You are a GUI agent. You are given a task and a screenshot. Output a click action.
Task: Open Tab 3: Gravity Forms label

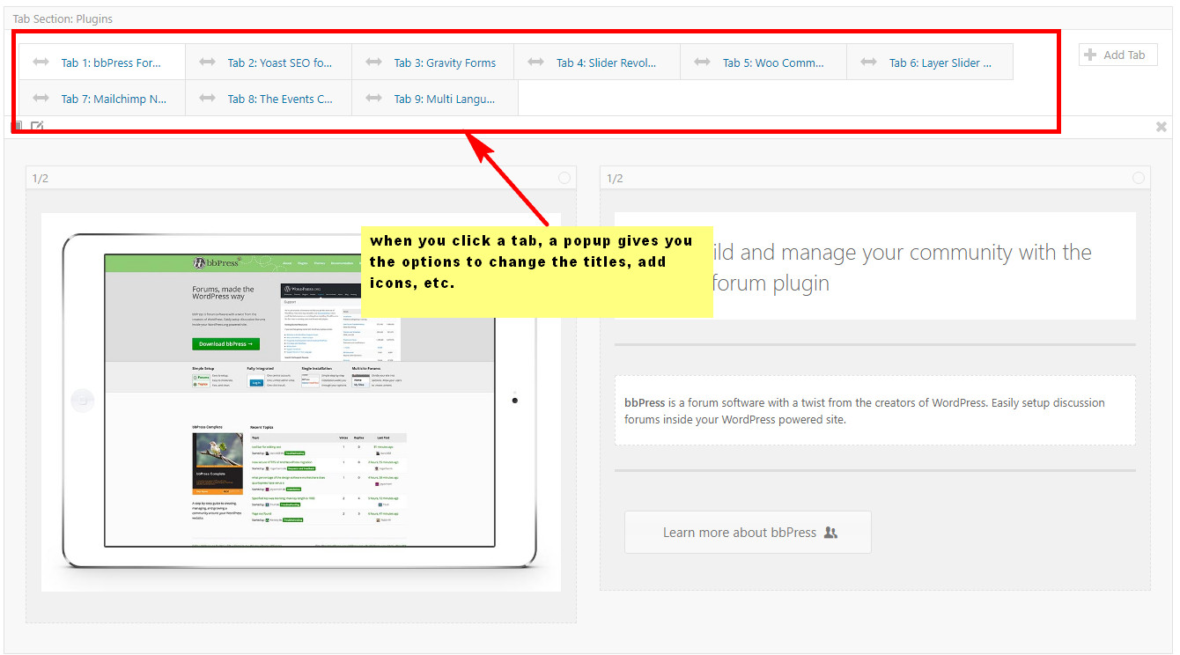pyautogui.click(x=445, y=63)
